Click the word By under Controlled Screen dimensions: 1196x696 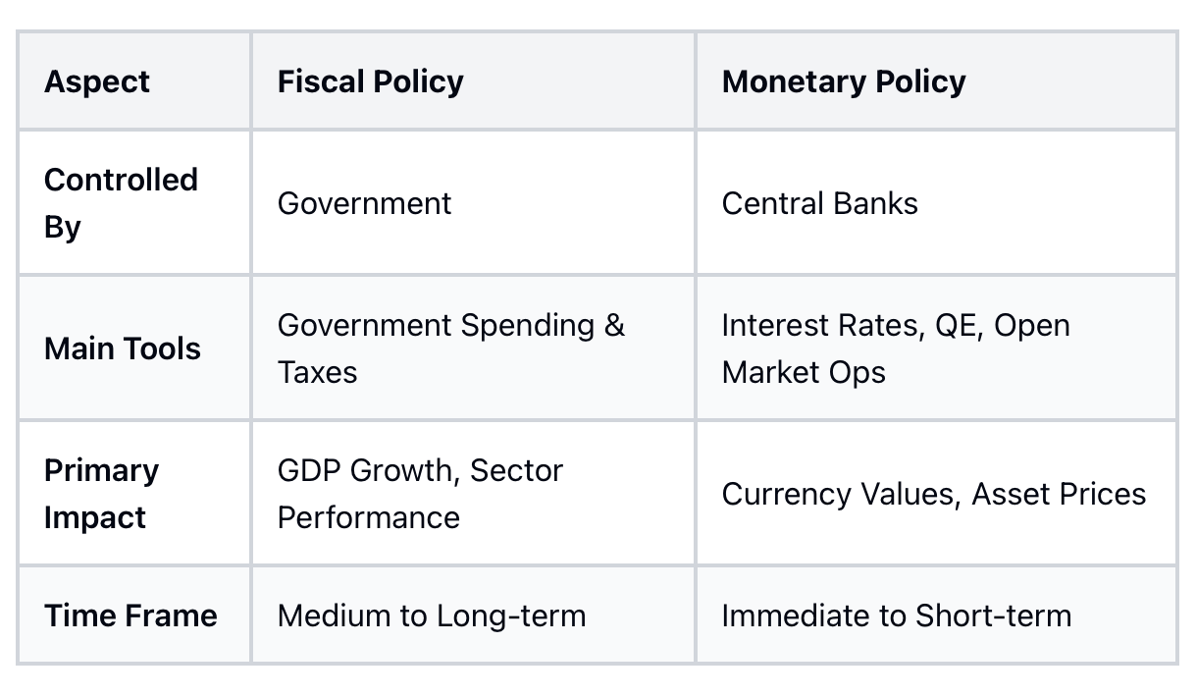click(x=63, y=228)
